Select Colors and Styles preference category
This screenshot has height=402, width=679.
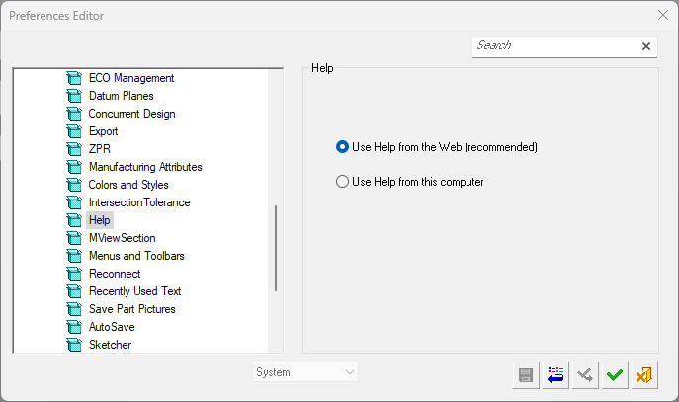click(128, 185)
